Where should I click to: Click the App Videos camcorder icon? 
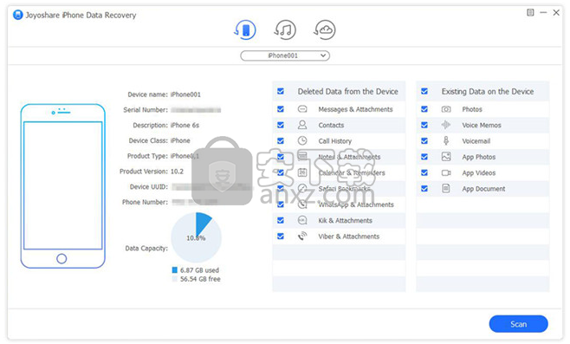pyautogui.click(x=446, y=172)
